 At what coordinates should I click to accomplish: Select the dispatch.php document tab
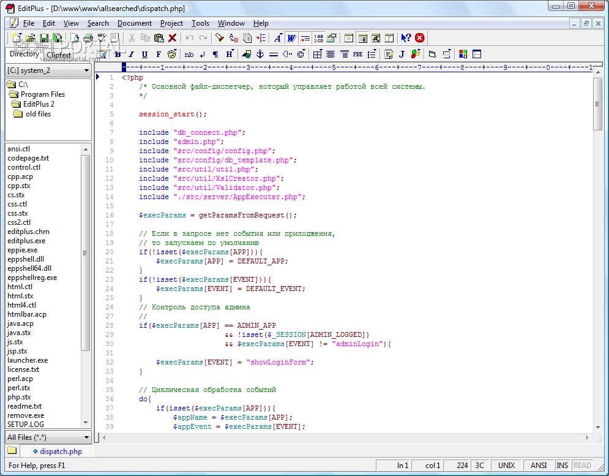pos(57,451)
